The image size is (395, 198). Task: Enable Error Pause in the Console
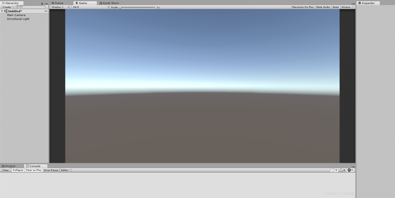[51, 170]
